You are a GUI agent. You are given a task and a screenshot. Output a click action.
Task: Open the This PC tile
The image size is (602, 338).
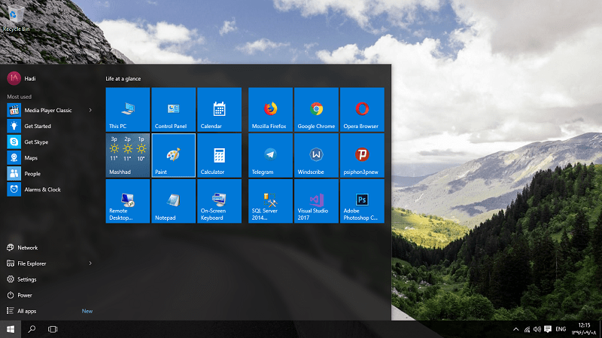click(128, 109)
